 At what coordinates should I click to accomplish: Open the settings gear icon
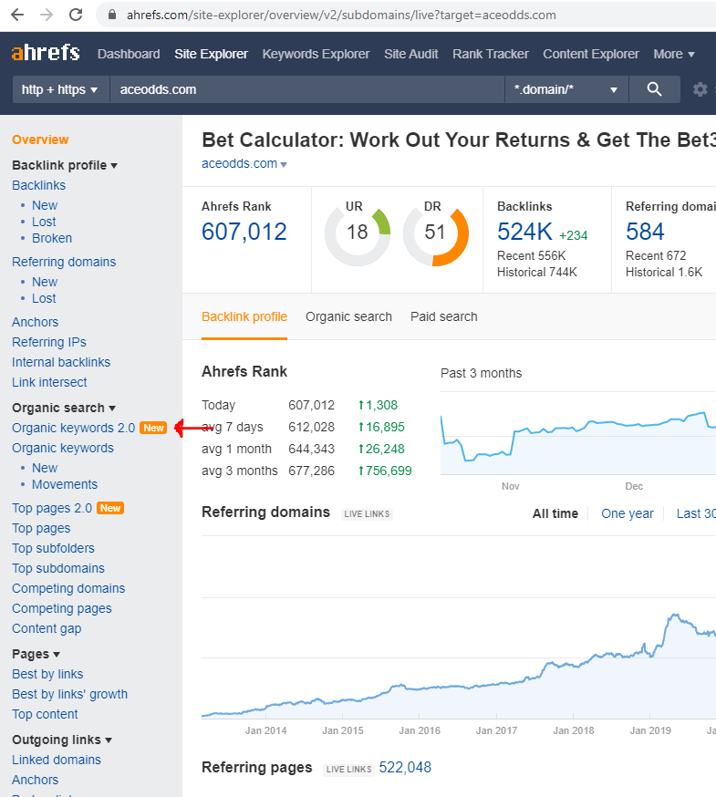700,89
